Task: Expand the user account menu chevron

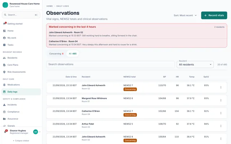Action: coord(40,132)
